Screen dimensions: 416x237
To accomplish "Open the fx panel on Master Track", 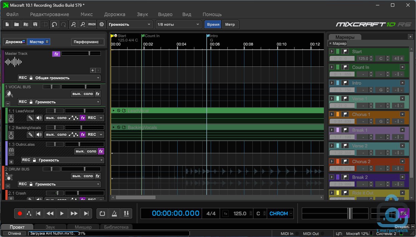I will point(56,54).
